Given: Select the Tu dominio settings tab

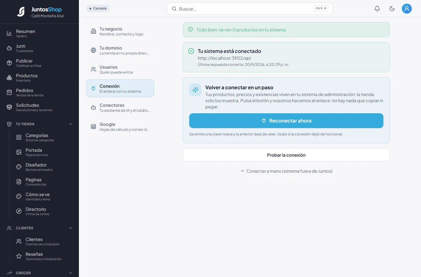Looking at the screenshot, I should (x=120, y=50).
